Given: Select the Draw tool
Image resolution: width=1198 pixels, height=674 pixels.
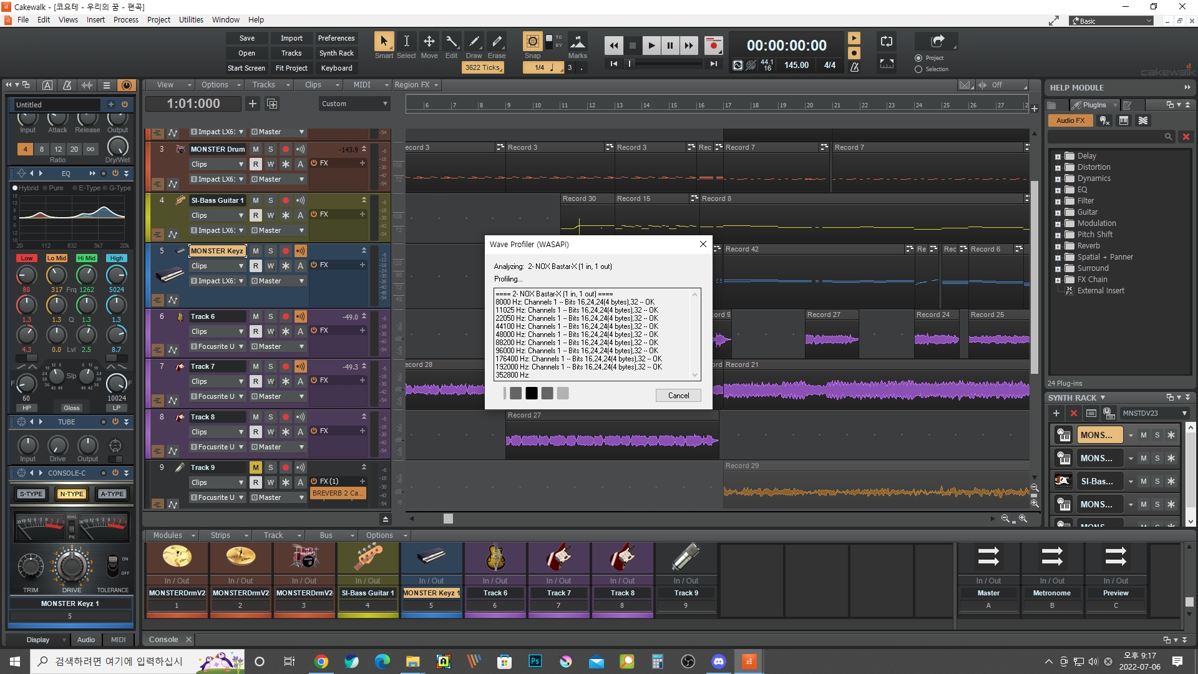Looking at the screenshot, I should coord(474,42).
